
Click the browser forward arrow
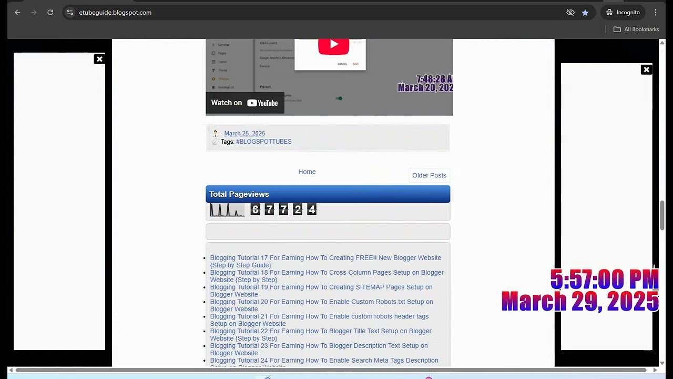[34, 13]
